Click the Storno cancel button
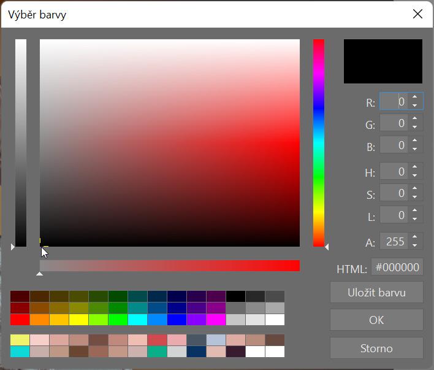The width and height of the screenshot is (434, 370). [376, 348]
